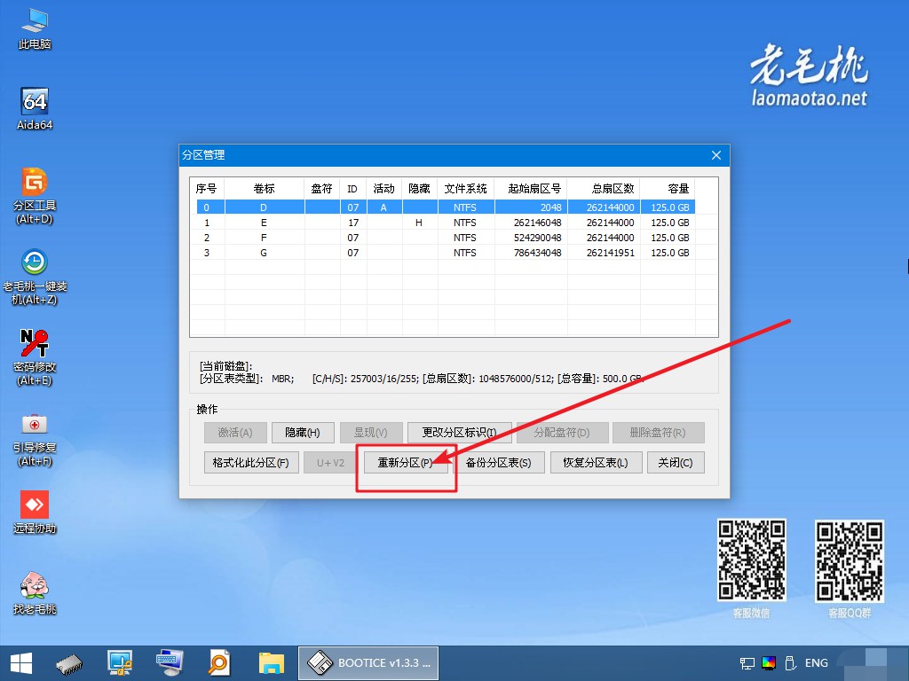Close the 分区管理 dialog
909x681 pixels.
point(716,155)
